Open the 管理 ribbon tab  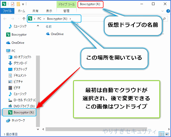(x=66, y=11)
